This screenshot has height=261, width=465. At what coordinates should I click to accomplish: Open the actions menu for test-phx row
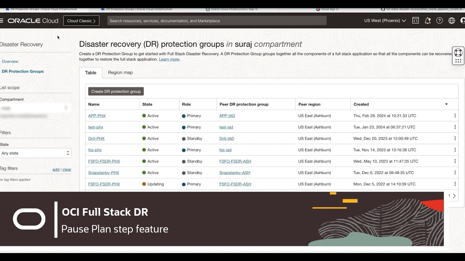click(455, 127)
